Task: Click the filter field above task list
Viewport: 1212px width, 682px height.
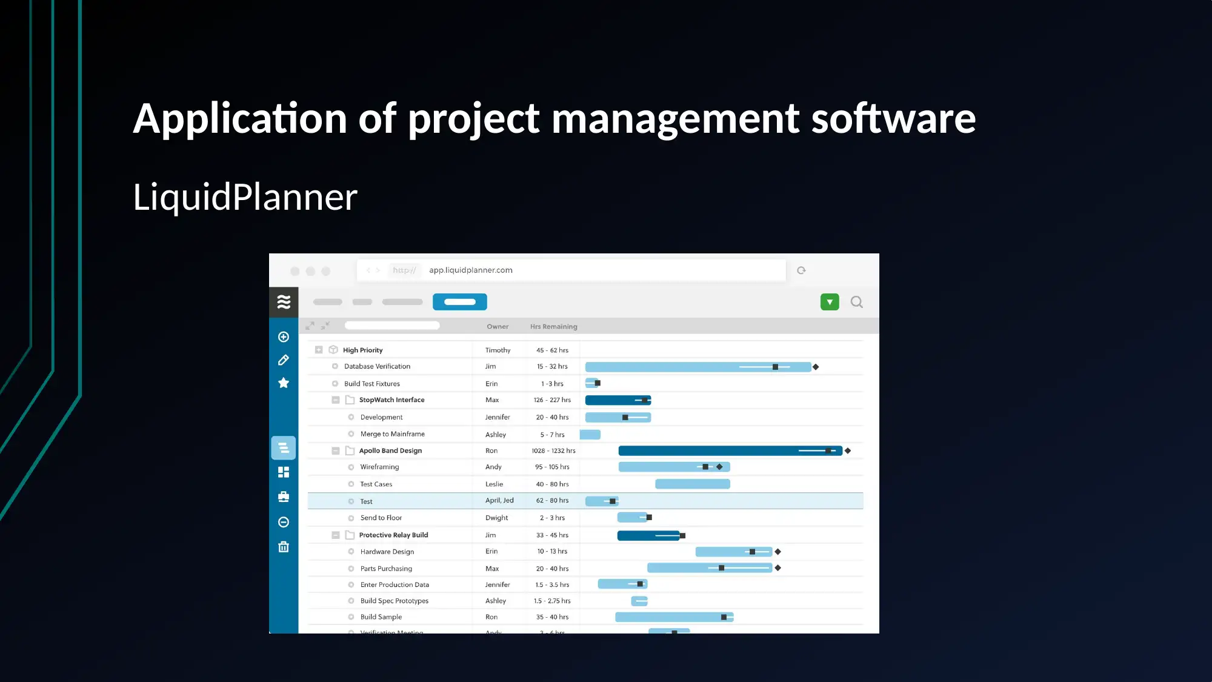Action: 392,326
